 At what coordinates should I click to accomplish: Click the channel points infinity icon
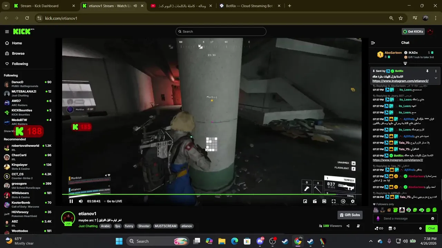379,228
